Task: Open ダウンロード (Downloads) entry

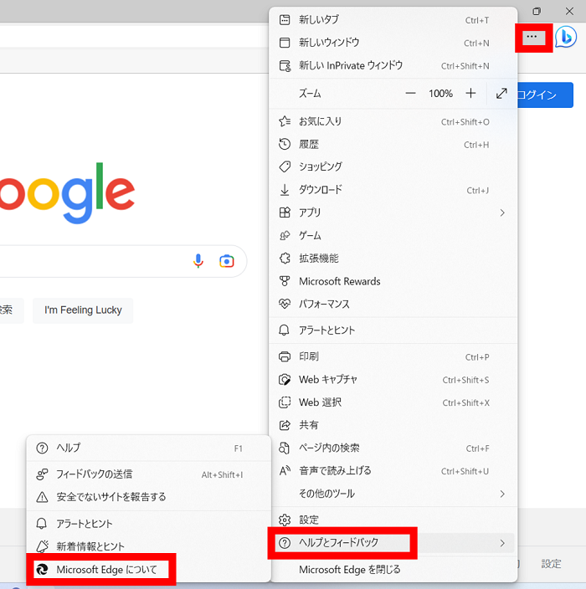Action: [x=393, y=190]
